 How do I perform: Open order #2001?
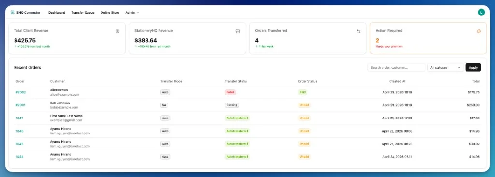click(x=20, y=105)
